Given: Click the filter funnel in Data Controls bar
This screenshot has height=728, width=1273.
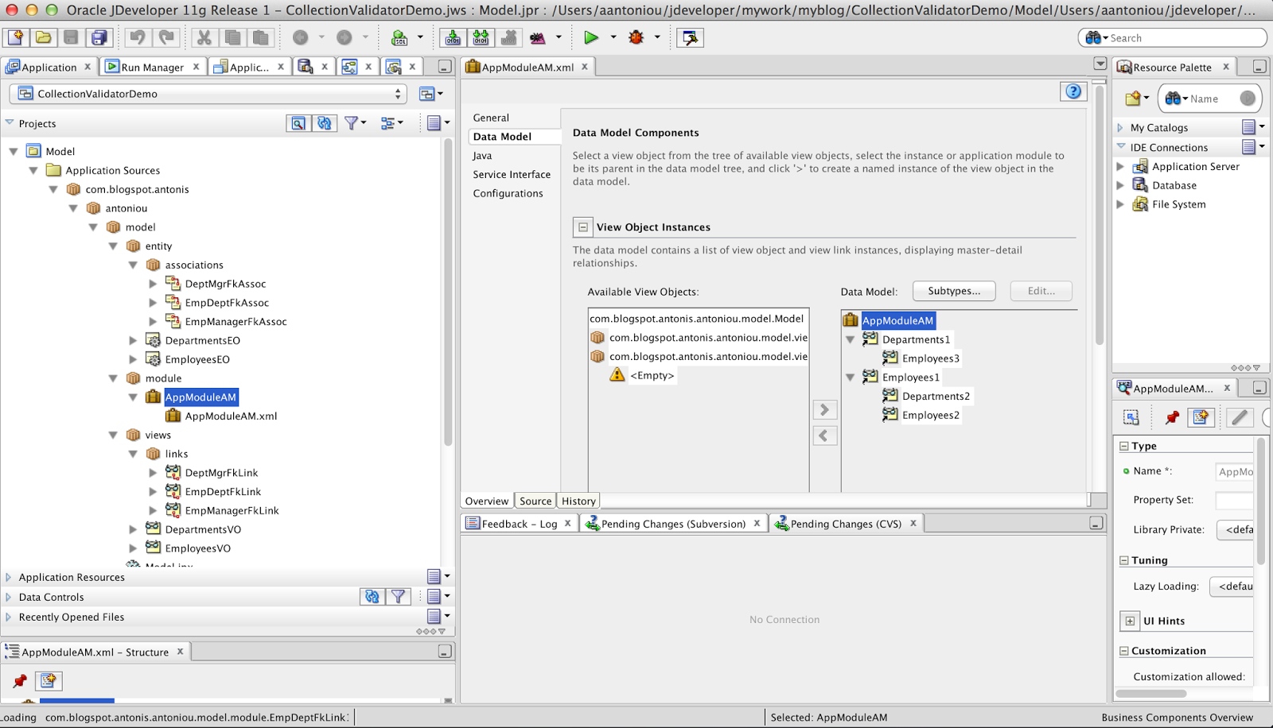Looking at the screenshot, I should coord(398,596).
